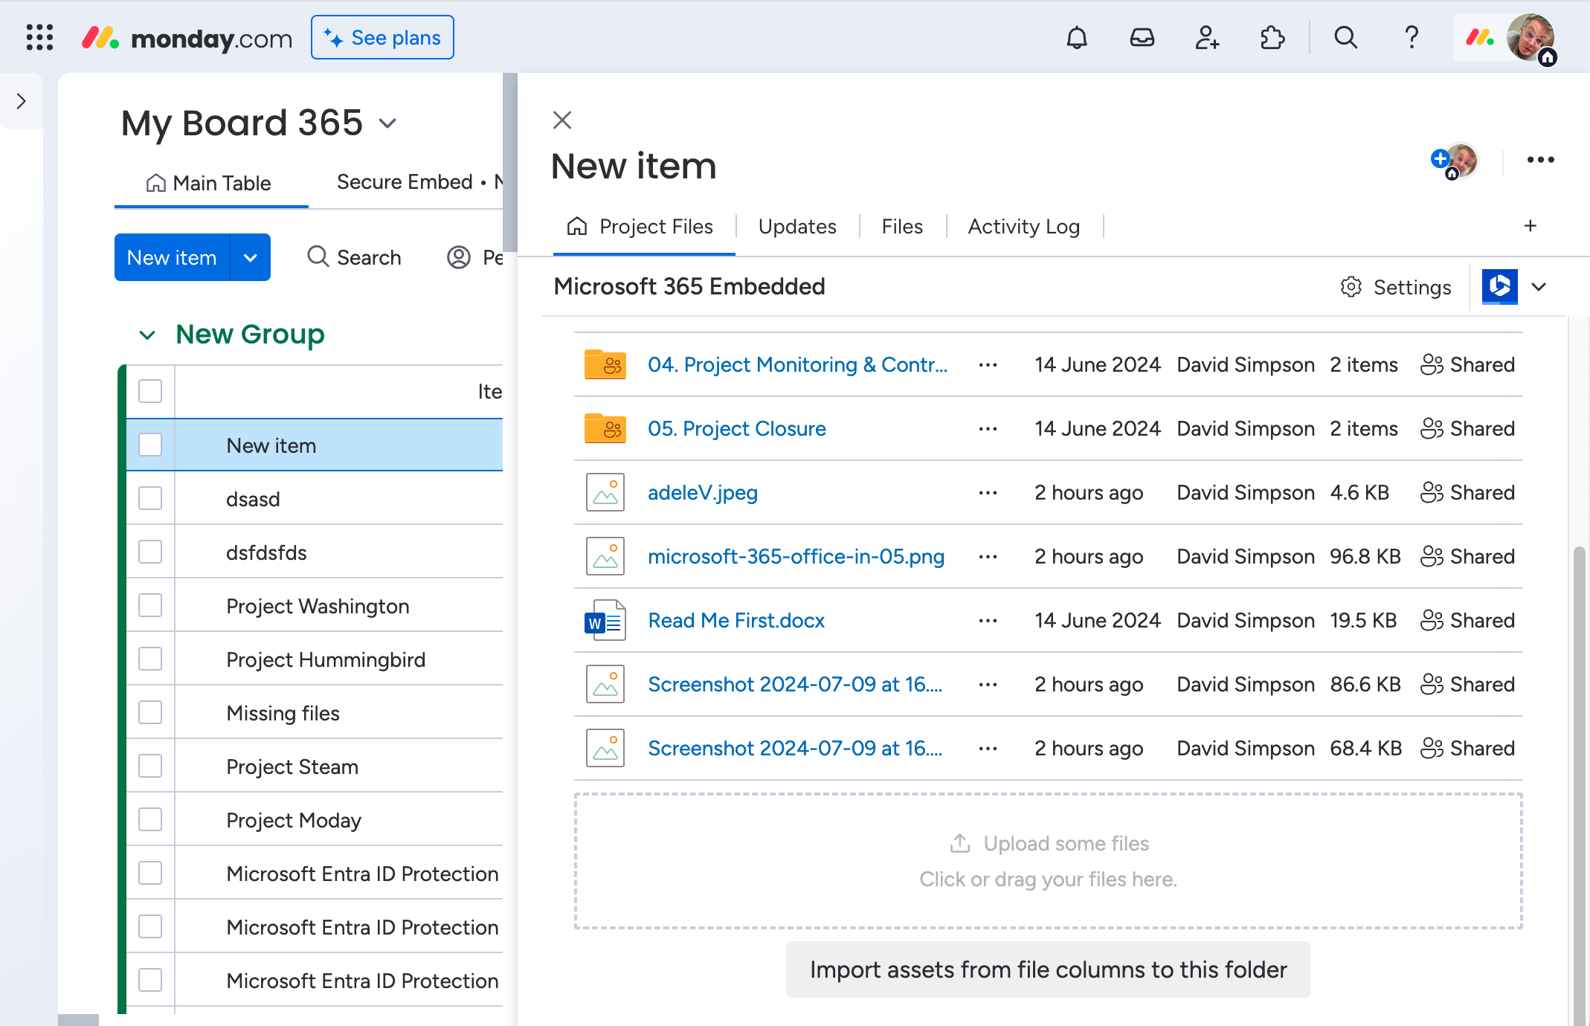Toggle checkbox for Missing files item

tap(151, 712)
